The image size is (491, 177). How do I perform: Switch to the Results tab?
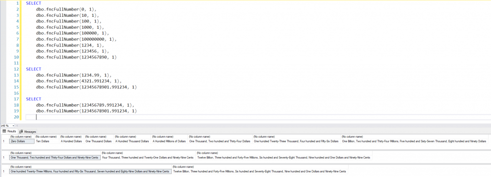coord(9,132)
